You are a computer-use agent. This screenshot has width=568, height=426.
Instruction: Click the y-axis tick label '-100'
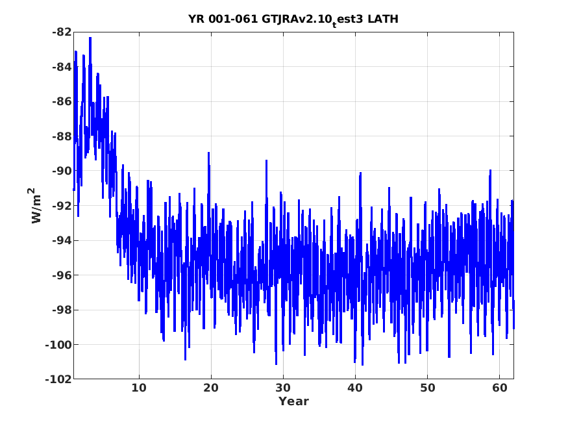click(x=58, y=345)
